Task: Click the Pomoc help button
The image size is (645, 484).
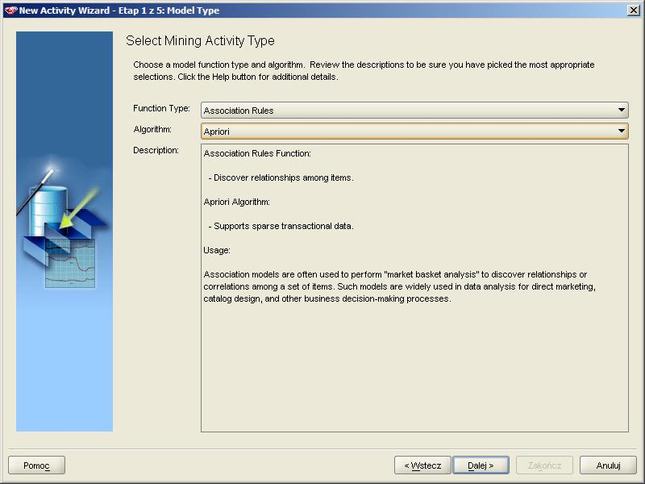Action: coord(36,465)
